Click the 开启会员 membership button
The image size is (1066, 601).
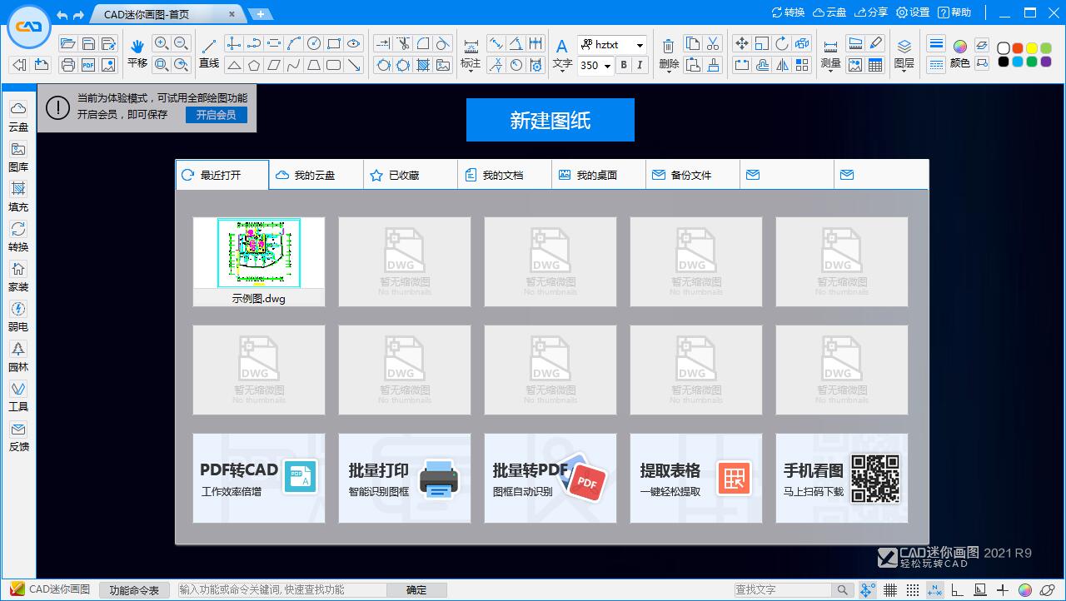click(x=216, y=115)
